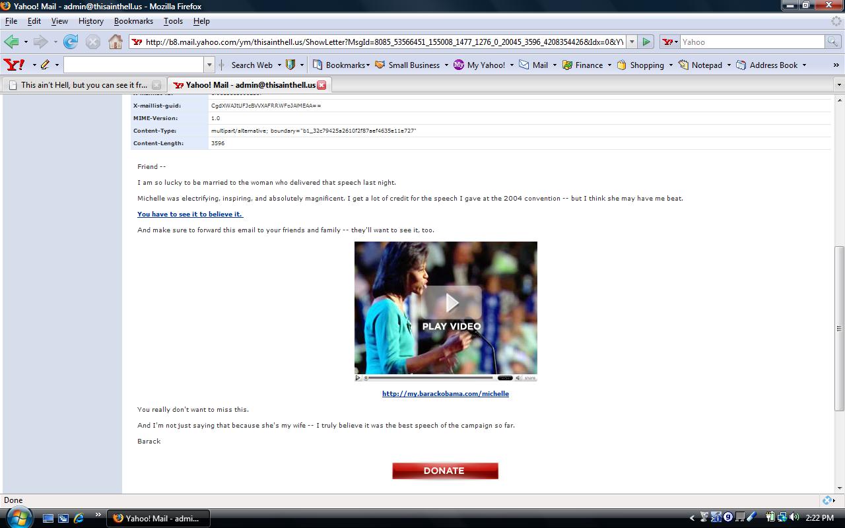845x528 pixels.
Task: Expand the address bar URL history dropdown
Action: tap(632, 42)
